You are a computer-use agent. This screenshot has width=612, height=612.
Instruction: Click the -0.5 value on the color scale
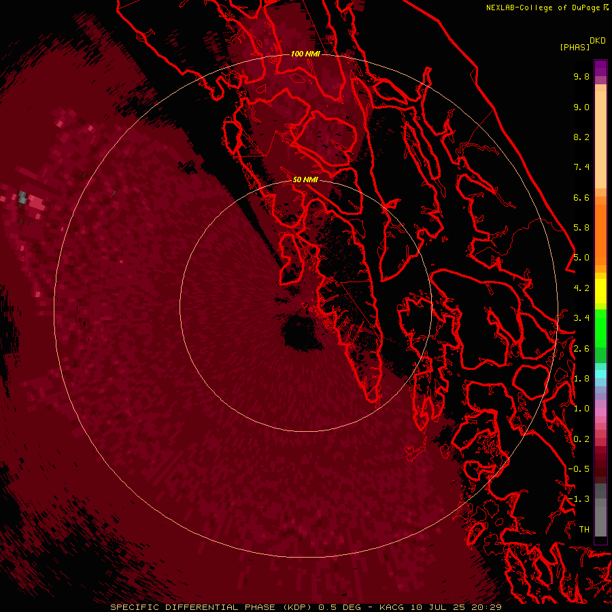coord(579,469)
